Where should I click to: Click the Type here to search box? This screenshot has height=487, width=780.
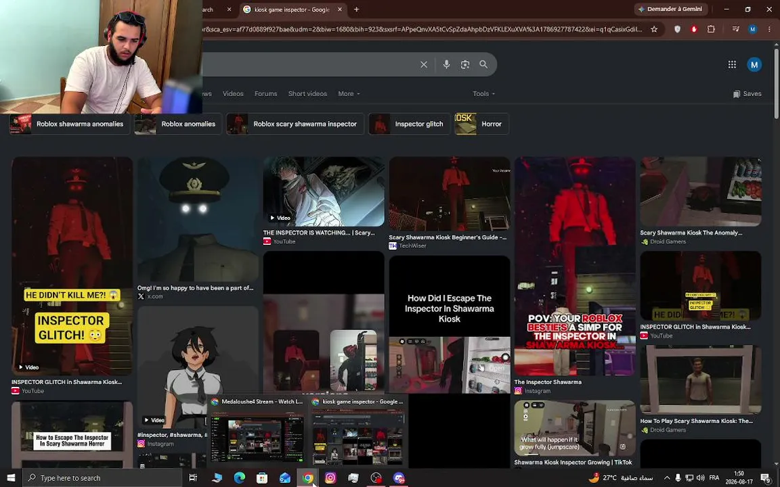(102, 478)
